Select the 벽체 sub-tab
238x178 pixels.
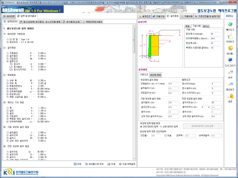coord(188,26)
